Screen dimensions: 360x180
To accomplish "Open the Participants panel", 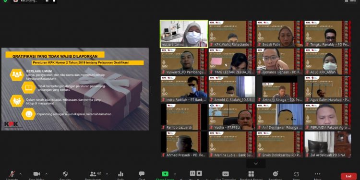I will (x=93, y=174).
